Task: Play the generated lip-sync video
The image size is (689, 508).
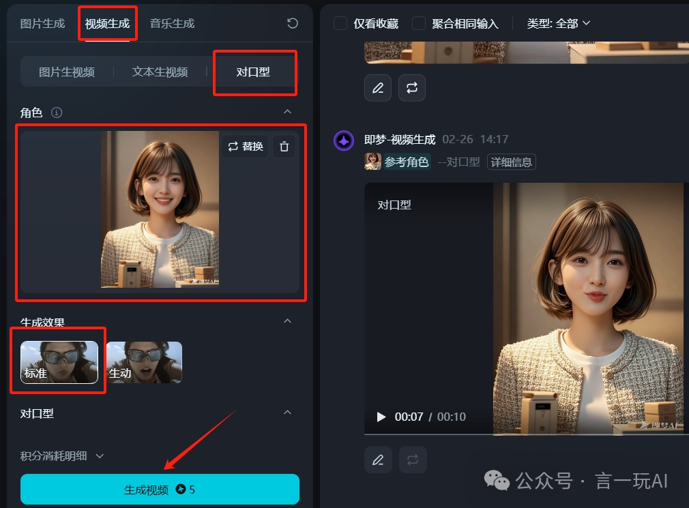Action: 381,417
